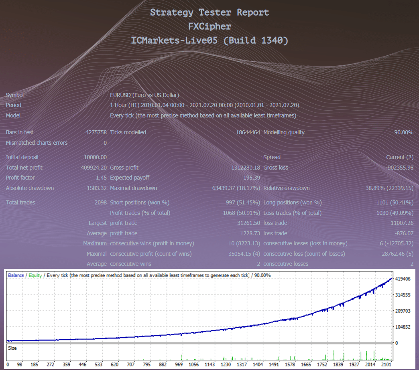
Task: Select the deposit value "10000.00"
Action: coord(95,157)
